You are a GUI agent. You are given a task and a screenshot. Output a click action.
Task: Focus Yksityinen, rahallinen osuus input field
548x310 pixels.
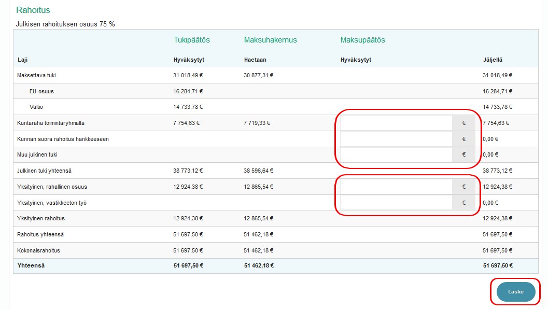point(396,187)
